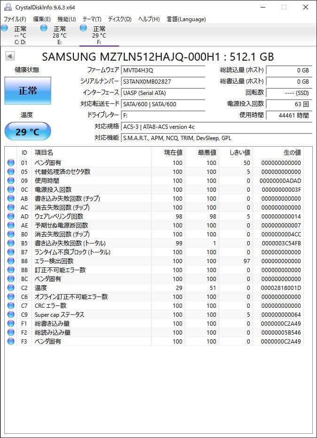Open the 機能(U) menu
The image size is (317, 438).
pyautogui.click(x=66, y=19)
